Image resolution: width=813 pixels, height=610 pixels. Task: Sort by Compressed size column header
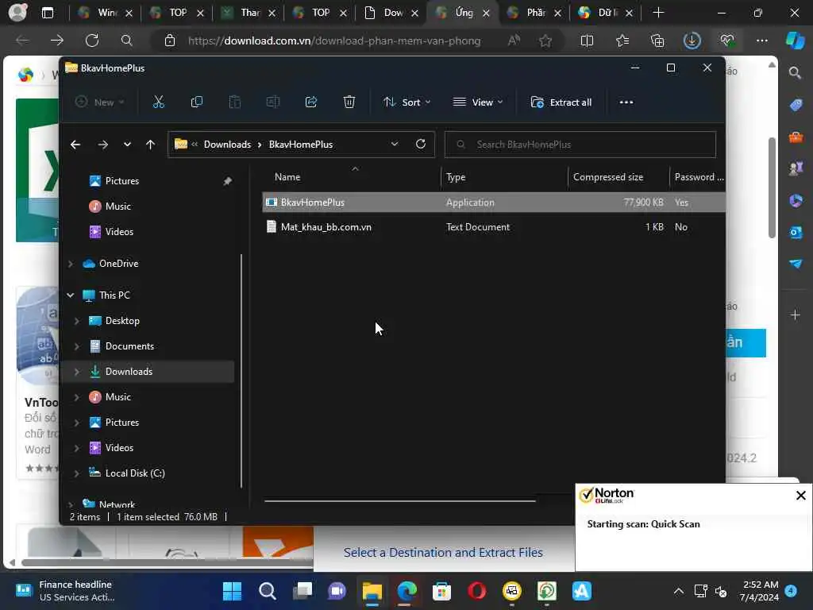pyautogui.click(x=607, y=177)
